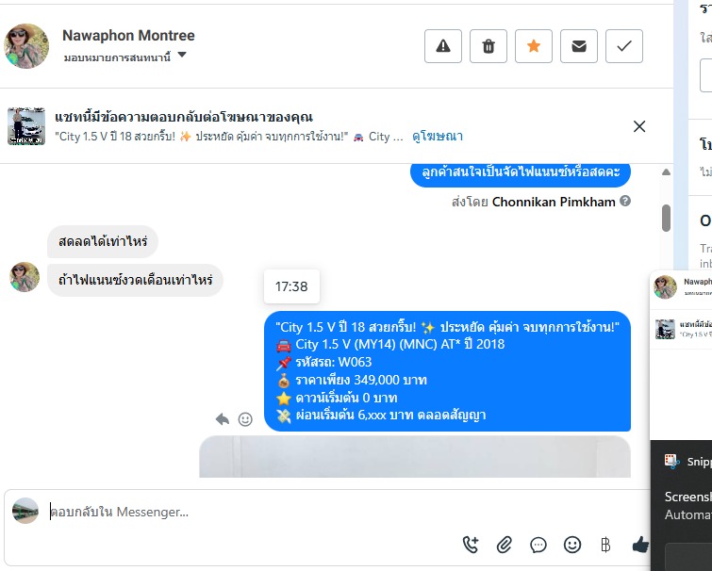
Task: Open the ad thumbnail in the banner
Action: click(x=26, y=126)
